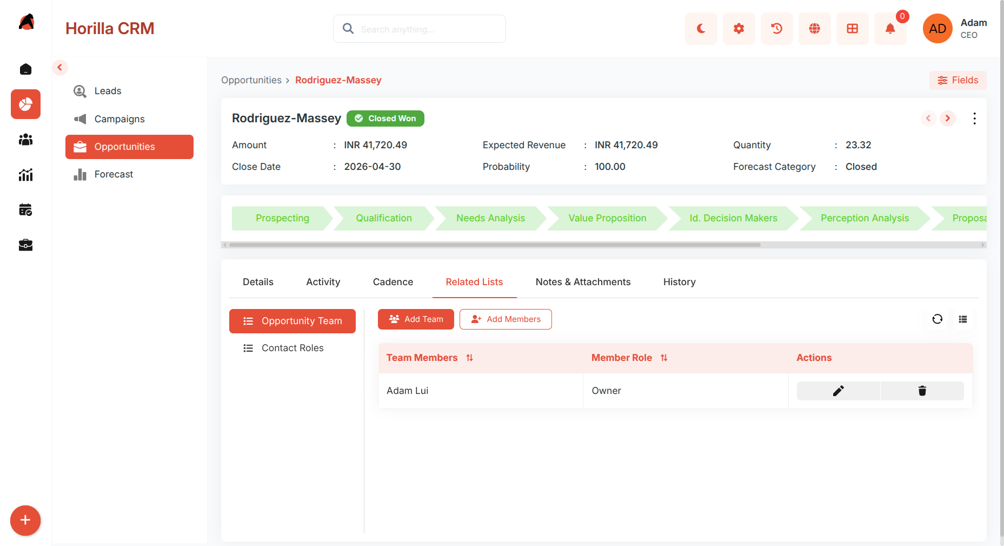1004x546 pixels.
Task: Switch to Notes & Attachments tab
Action: (583, 282)
